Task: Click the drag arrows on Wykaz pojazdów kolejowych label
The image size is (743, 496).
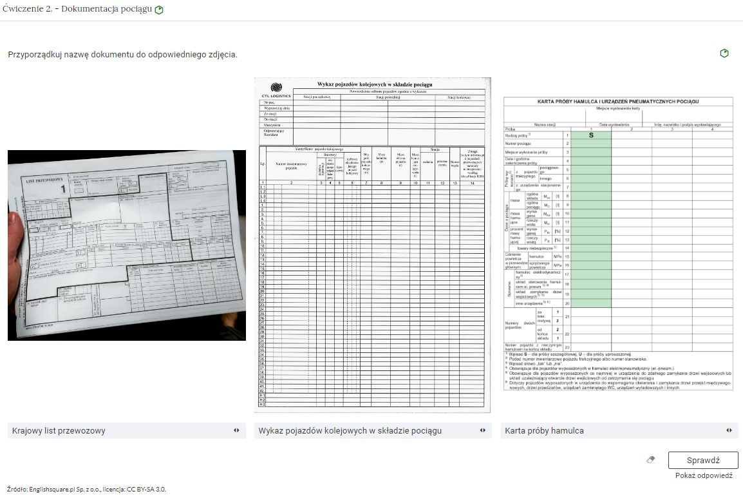Action: tap(482, 430)
